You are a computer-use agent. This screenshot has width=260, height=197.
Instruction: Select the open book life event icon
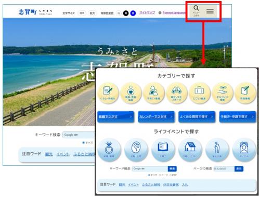[163, 150]
